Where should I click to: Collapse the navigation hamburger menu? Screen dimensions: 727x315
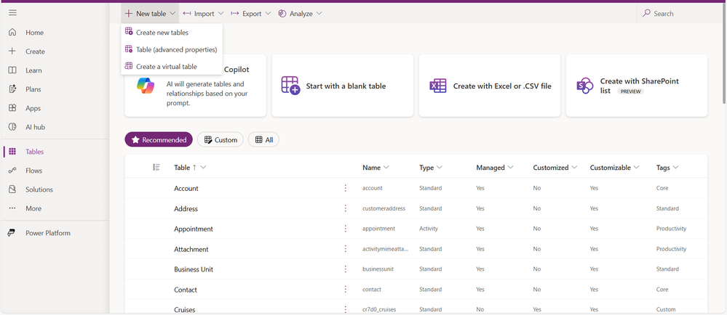(12, 12)
